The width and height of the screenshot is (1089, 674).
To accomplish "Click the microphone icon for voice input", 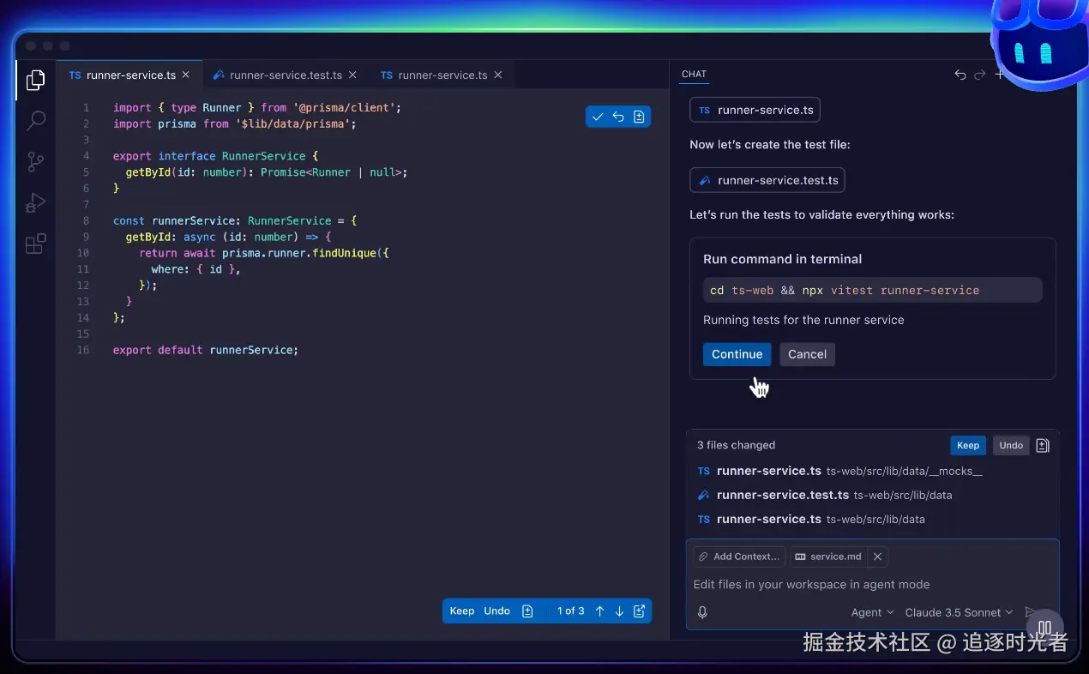I will pos(702,612).
